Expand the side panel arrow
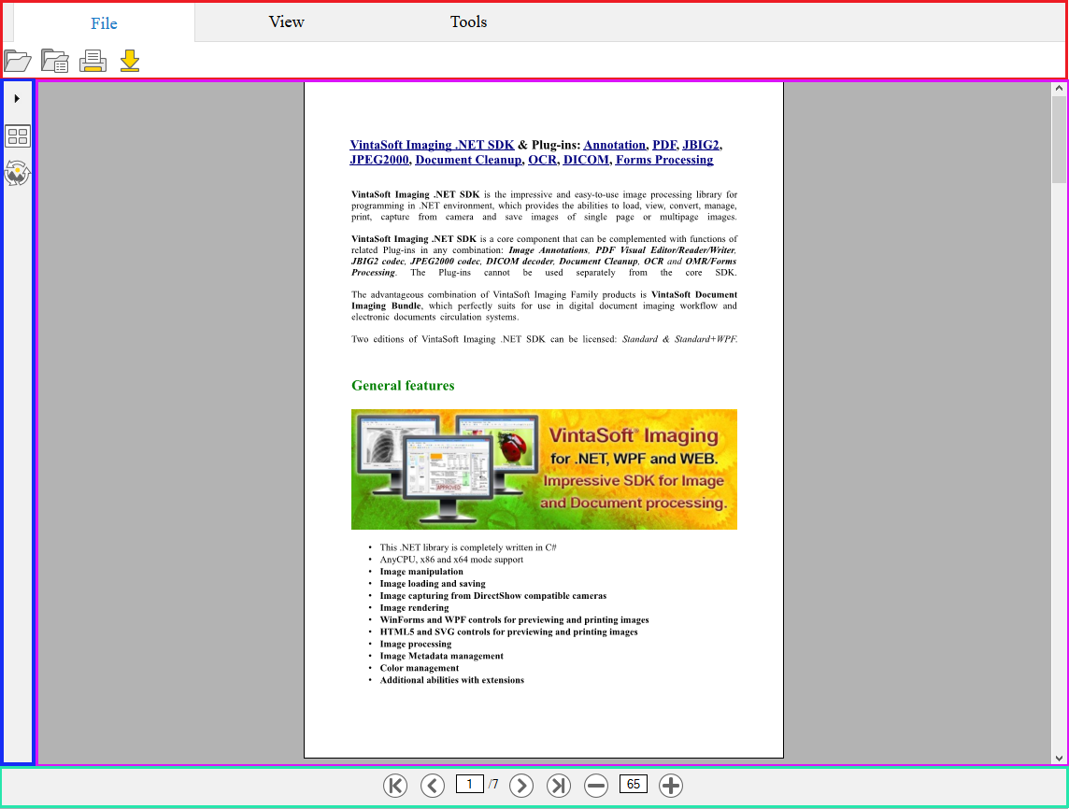This screenshot has width=1069, height=809. click(17, 99)
